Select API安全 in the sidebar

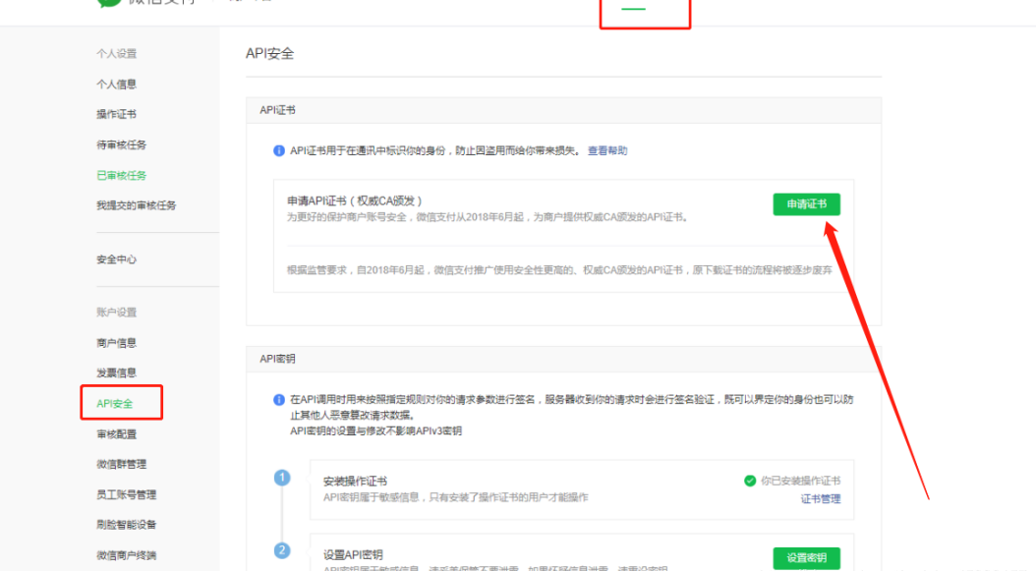pos(114,404)
